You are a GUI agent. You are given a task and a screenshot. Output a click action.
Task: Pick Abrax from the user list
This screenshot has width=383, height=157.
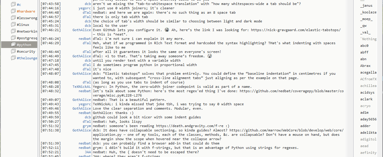tap(365, 66)
